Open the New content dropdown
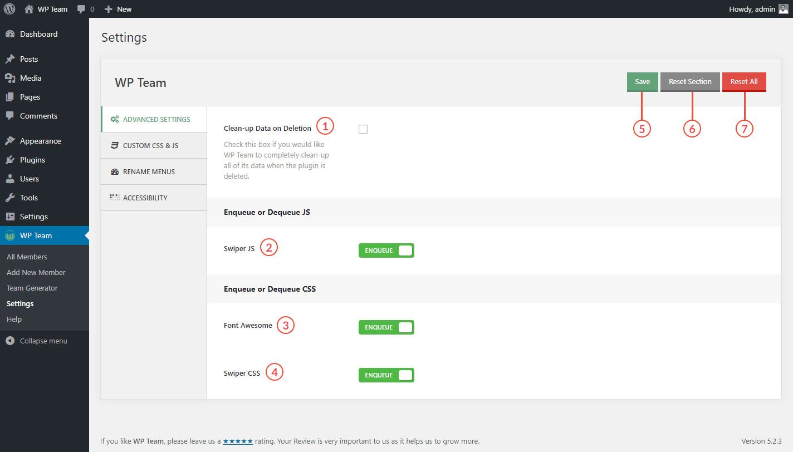The image size is (793, 452). point(118,9)
